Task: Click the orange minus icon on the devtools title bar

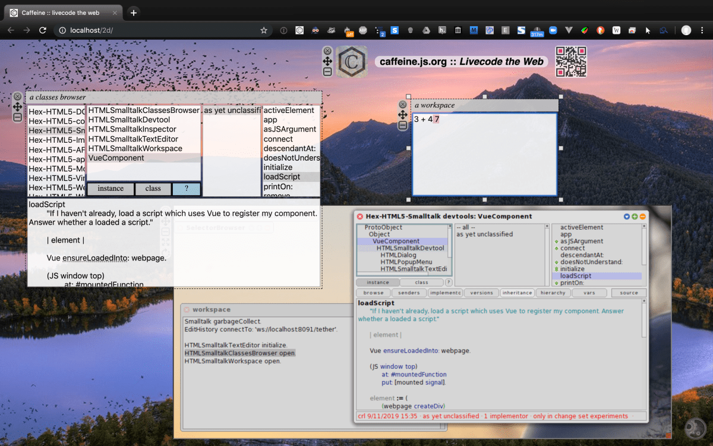Action: [x=643, y=216]
